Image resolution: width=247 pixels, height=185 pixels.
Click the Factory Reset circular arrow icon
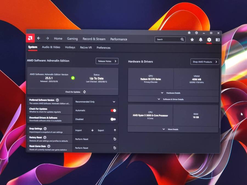[115, 139]
